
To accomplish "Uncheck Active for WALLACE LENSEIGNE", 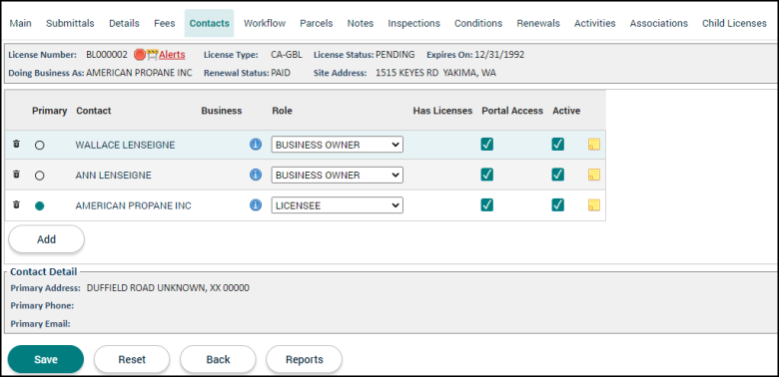I will (558, 145).
